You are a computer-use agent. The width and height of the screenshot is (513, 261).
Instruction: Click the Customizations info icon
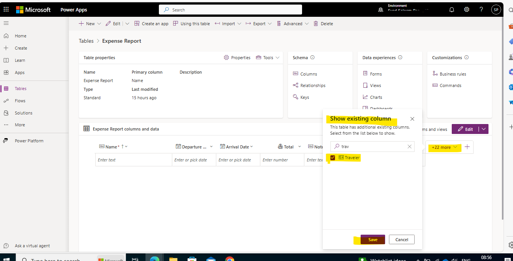pyautogui.click(x=466, y=58)
